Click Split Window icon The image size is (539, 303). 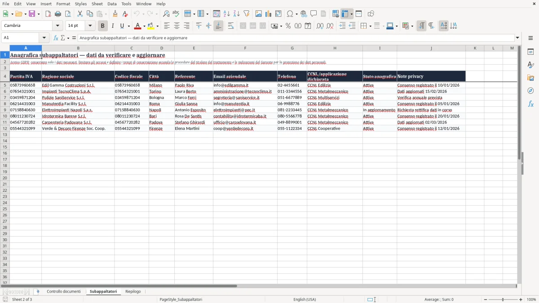pyautogui.click(x=358, y=14)
